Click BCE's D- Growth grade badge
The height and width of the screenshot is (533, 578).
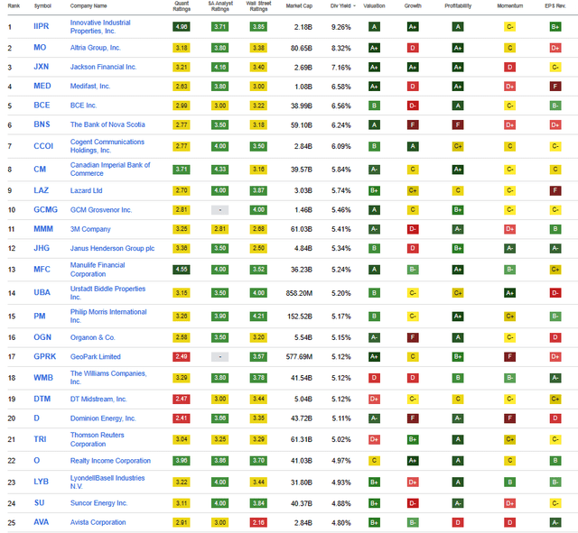click(413, 106)
